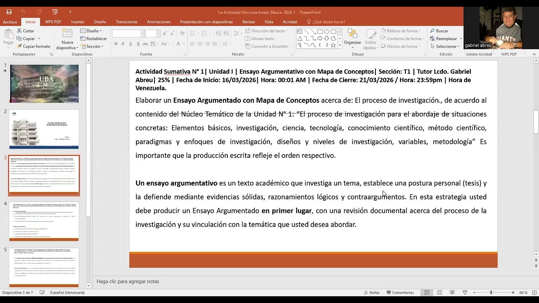Switch to slide sorter view icon

coord(440,292)
